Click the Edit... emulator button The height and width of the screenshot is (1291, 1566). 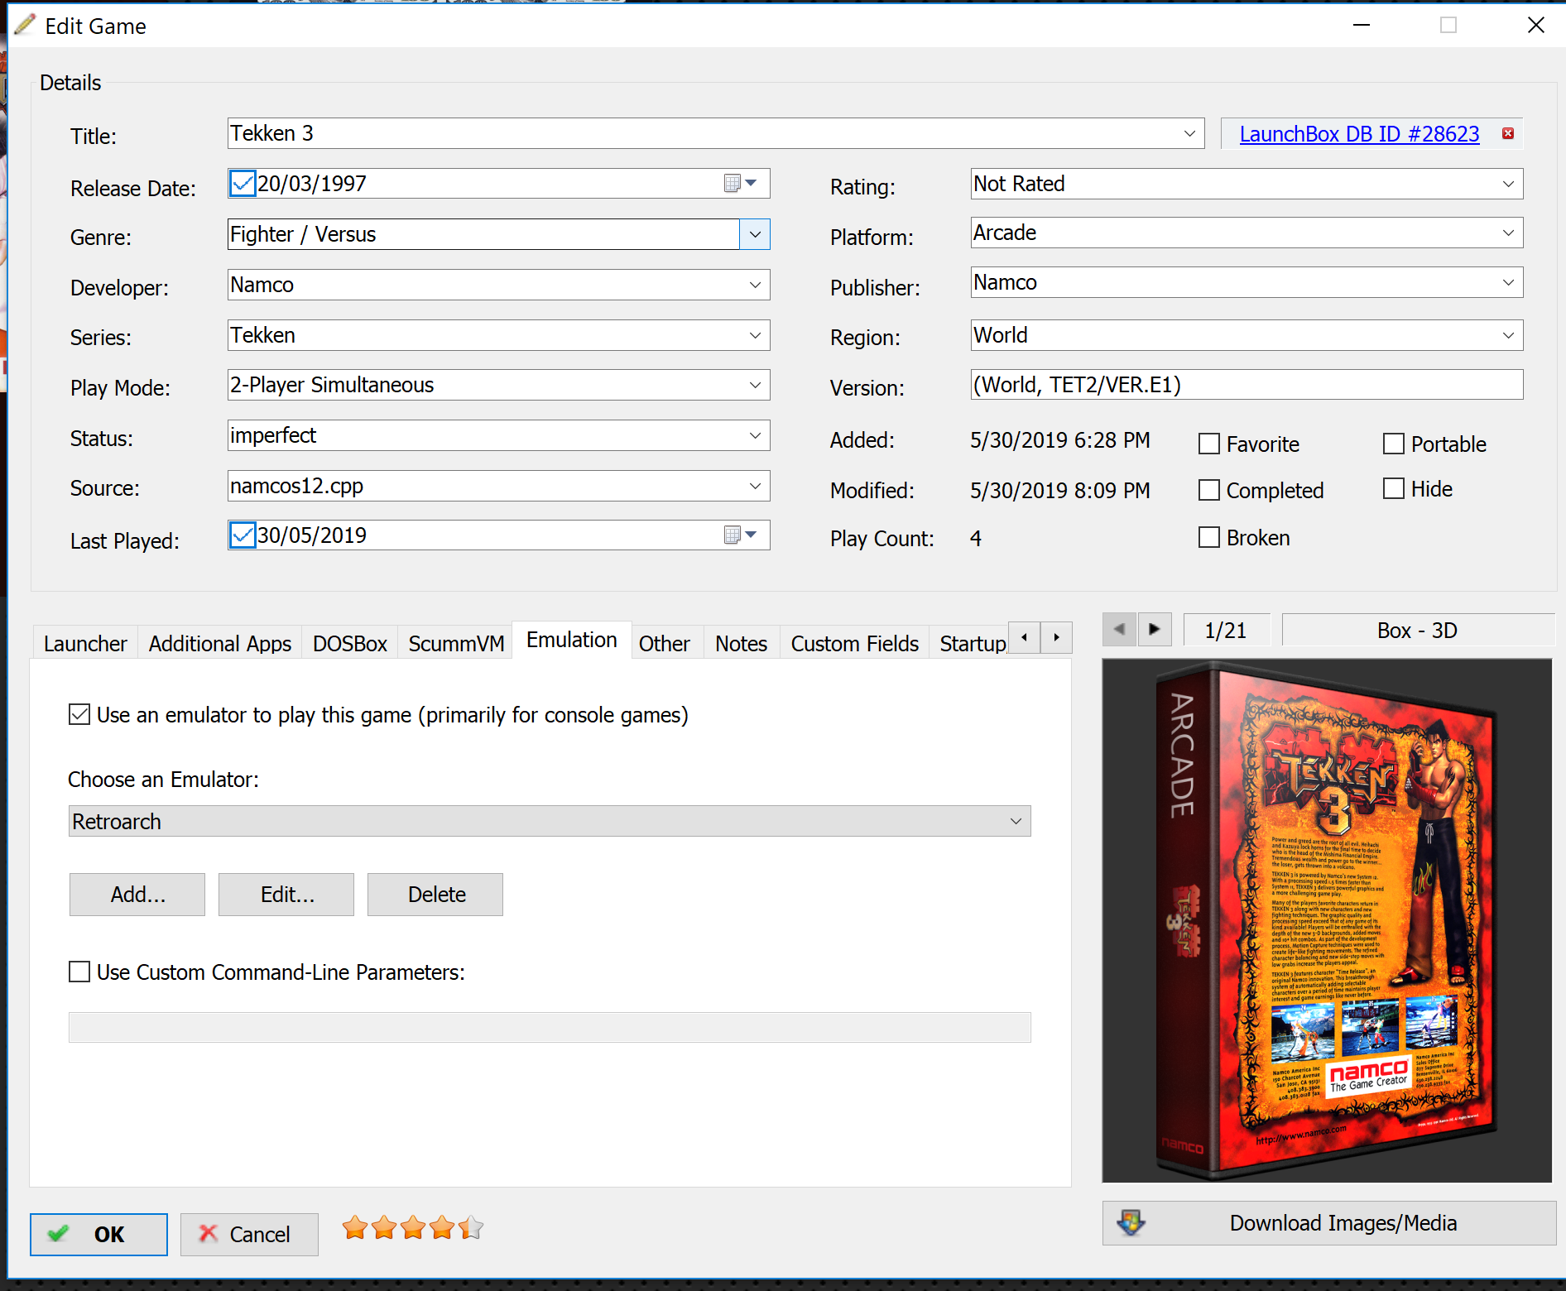[286, 895]
